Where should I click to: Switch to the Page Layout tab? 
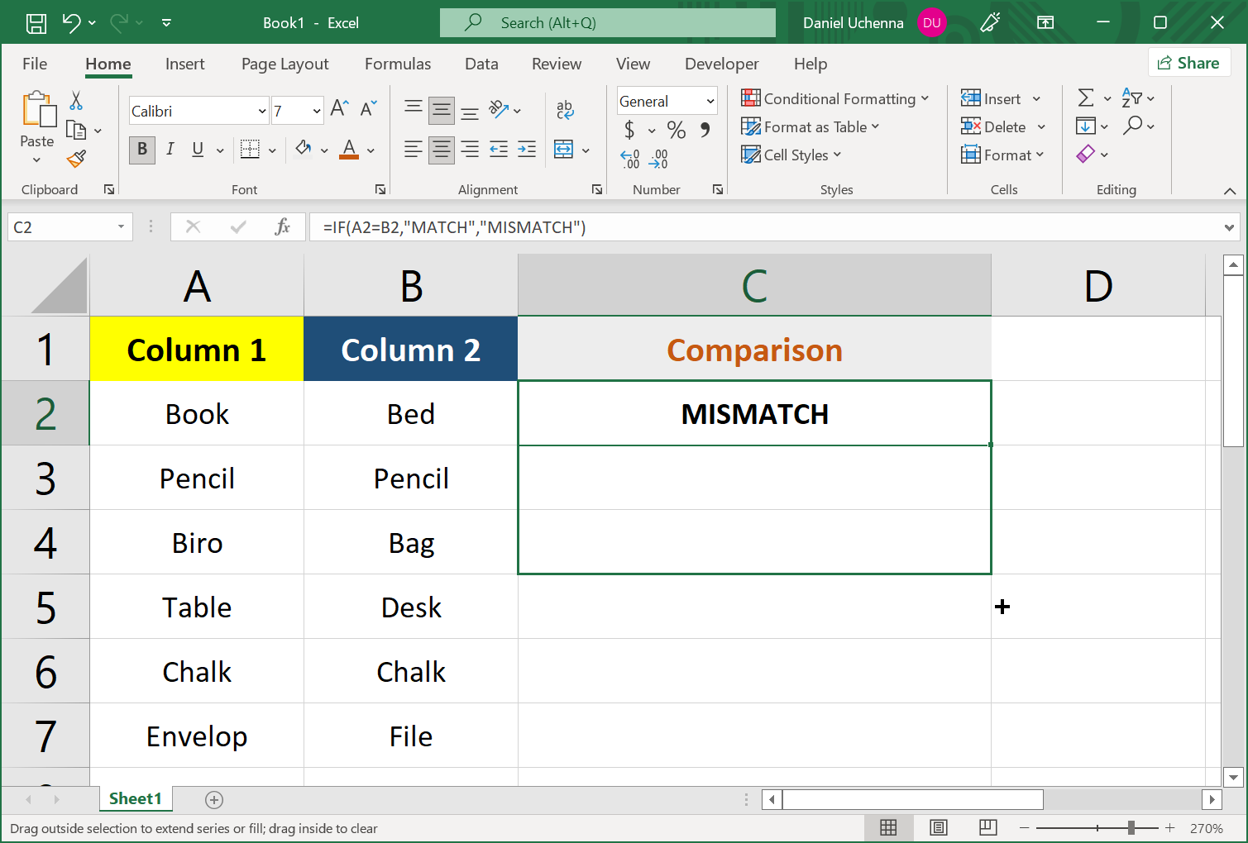coord(285,64)
